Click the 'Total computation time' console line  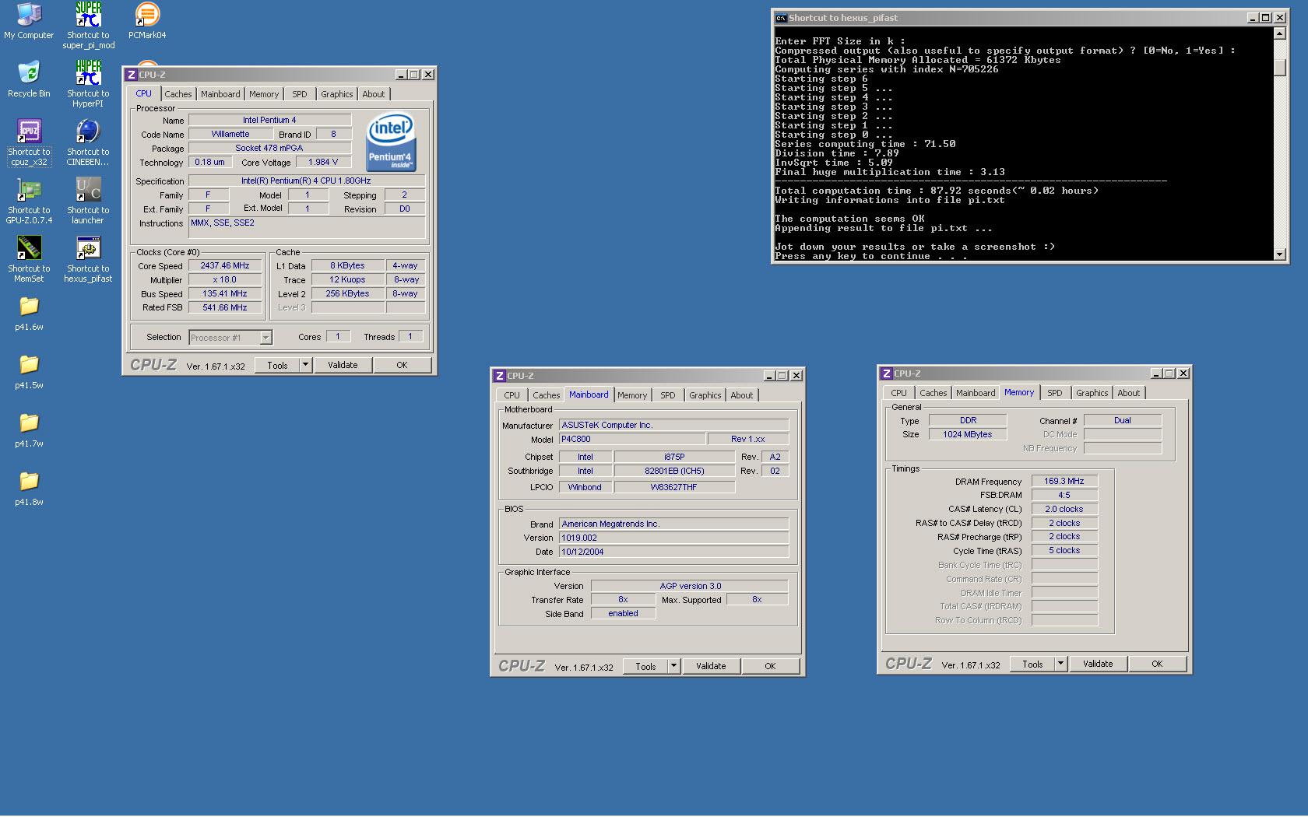937,191
